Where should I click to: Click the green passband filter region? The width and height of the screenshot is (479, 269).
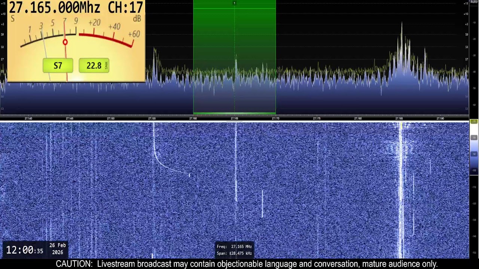235,57
